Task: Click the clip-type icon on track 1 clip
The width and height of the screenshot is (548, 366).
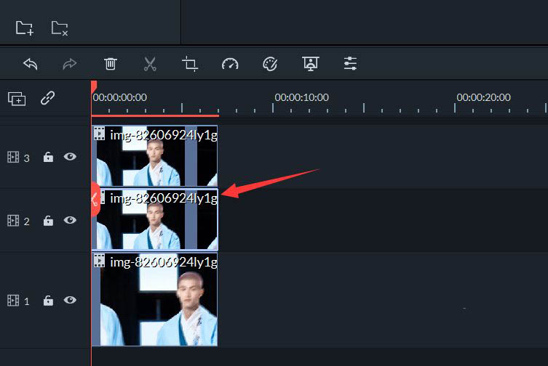Action: 99,261
